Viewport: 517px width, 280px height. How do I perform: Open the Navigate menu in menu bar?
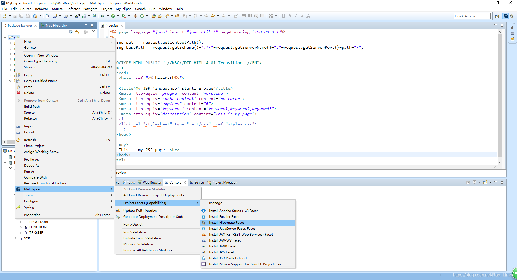90,9
